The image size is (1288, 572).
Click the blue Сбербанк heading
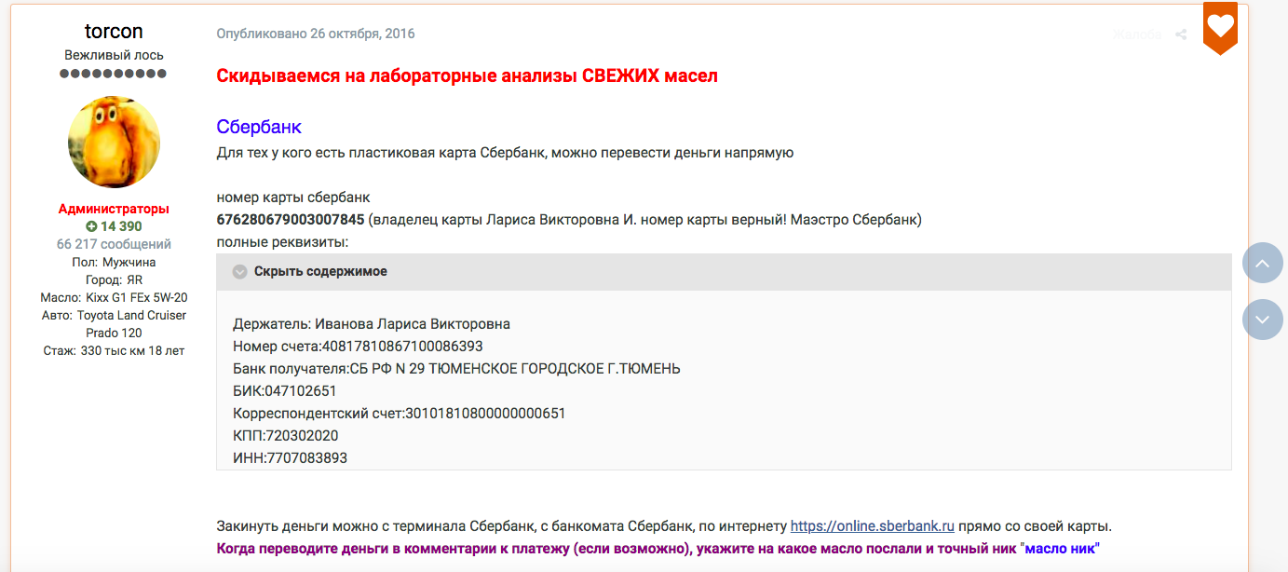(x=259, y=127)
